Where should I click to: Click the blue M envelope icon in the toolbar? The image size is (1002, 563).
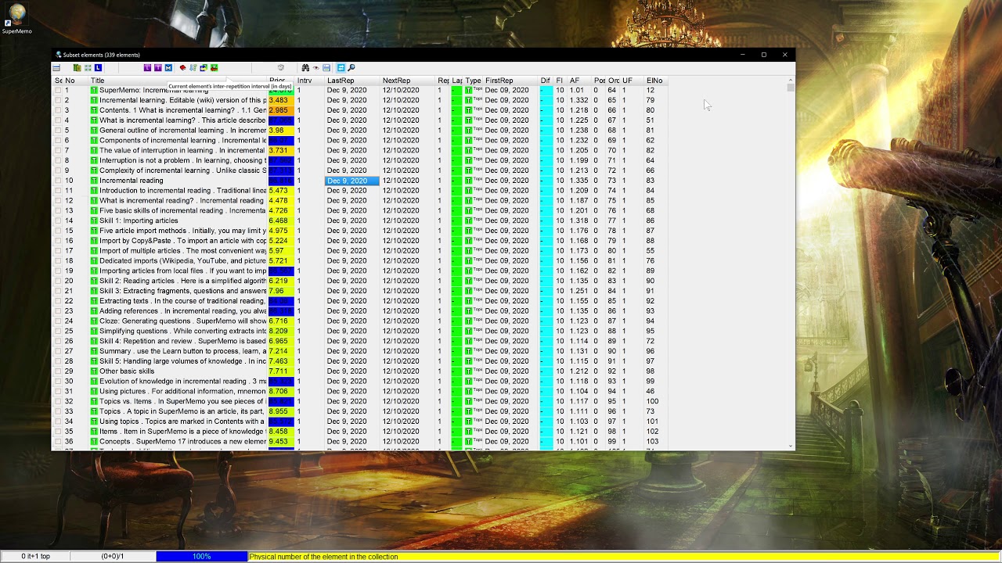pyautogui.click(x=168, y=68)
